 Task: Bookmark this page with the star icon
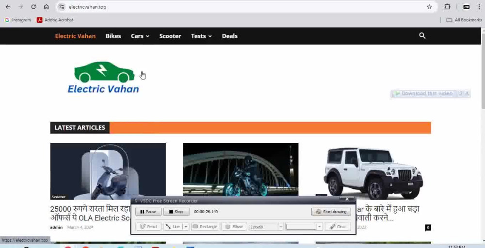(429, 7)
